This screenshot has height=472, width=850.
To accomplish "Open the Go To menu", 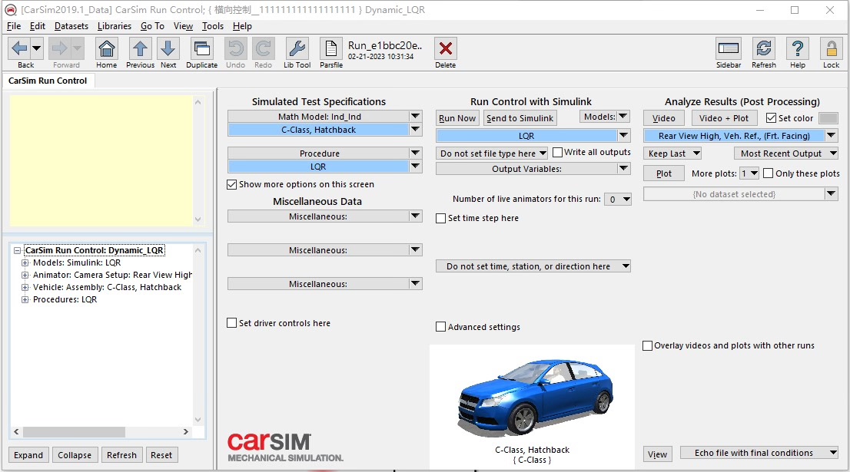I will [x=152, y=26].
